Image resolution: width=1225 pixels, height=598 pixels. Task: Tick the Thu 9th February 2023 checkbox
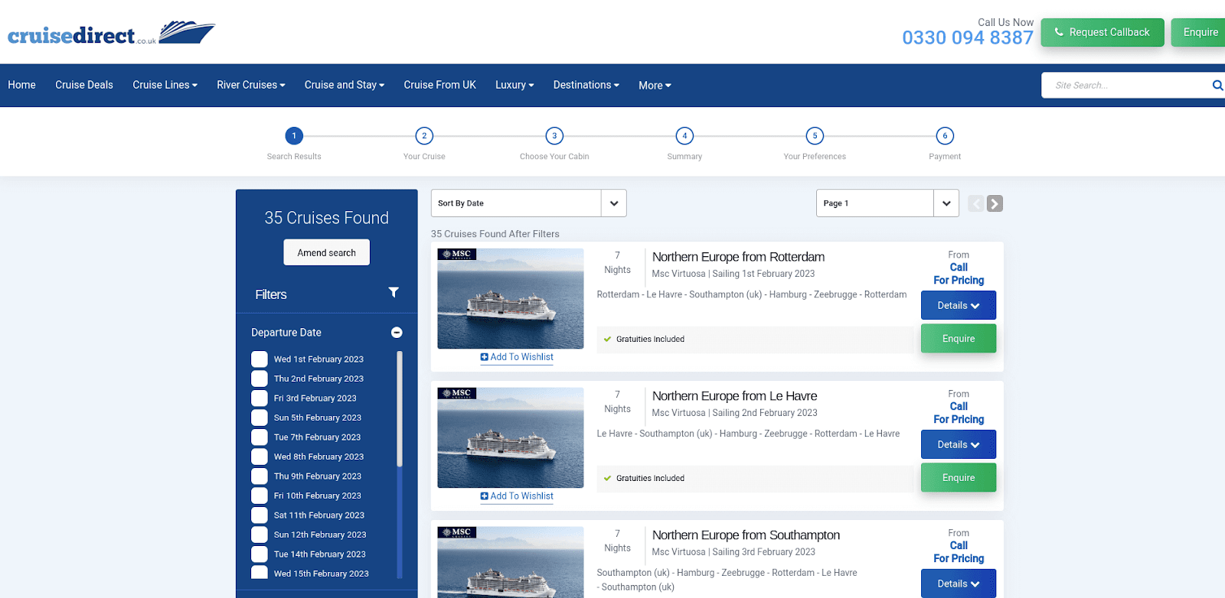pos(260,476)
